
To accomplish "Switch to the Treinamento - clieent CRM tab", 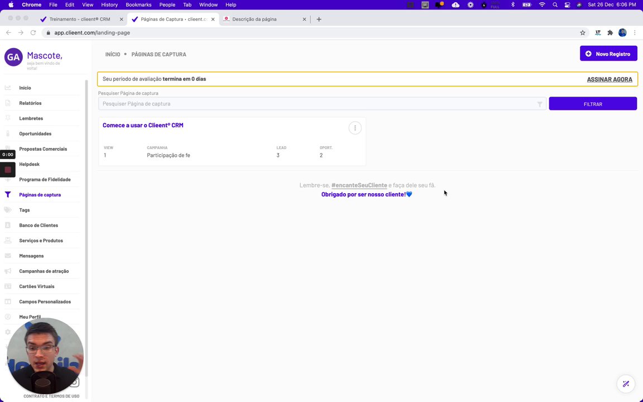I will coord(81,20).
